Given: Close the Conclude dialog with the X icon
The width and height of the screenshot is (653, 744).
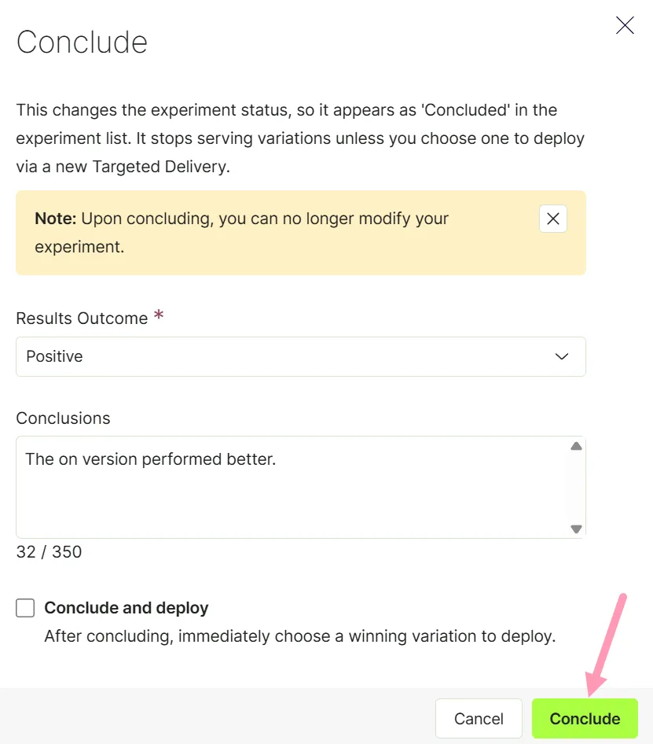Looking at the screenshot, I should pos(625,25).
